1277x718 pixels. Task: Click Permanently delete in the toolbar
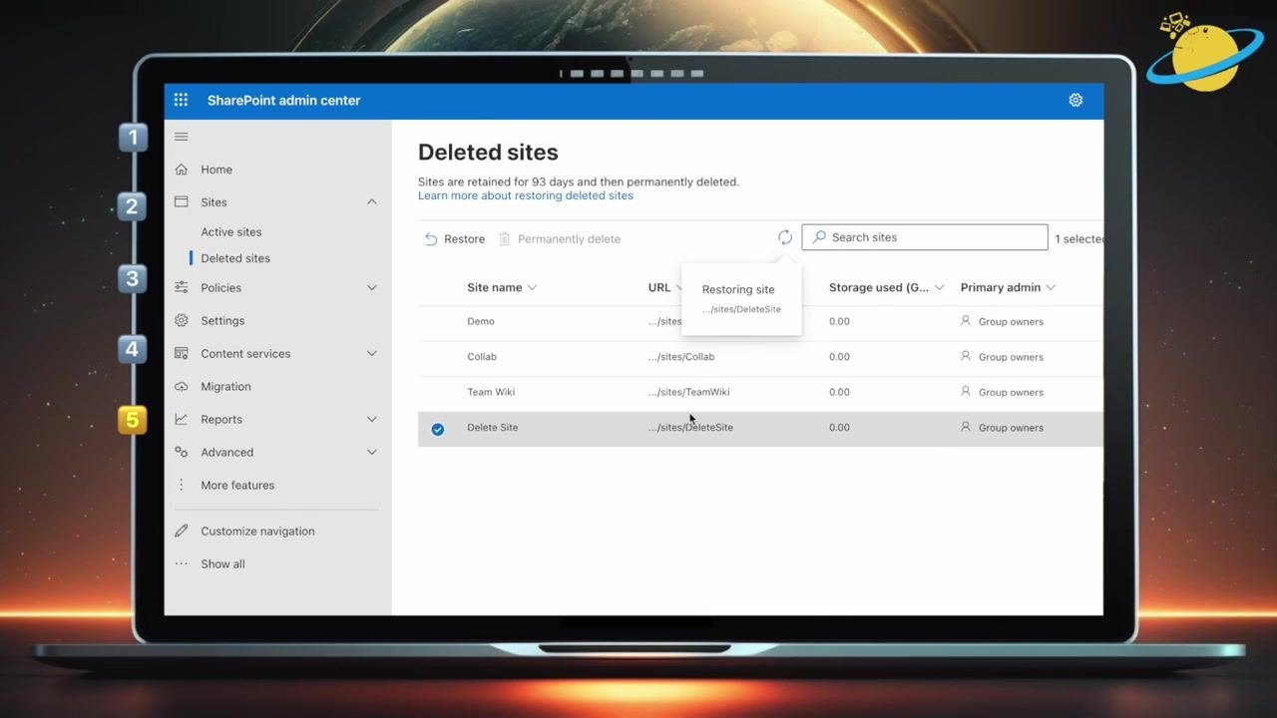pos(560,239)
